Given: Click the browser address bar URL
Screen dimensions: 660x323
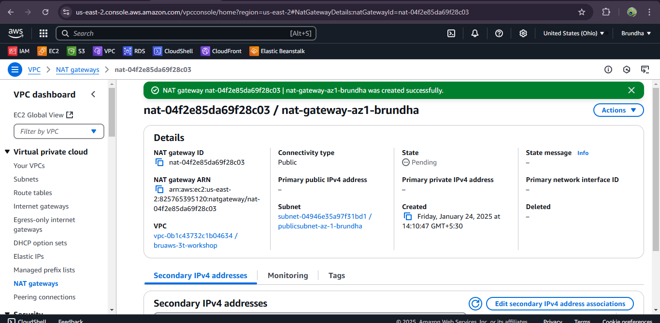Looking at the screenshot, I should click(272, 12).
